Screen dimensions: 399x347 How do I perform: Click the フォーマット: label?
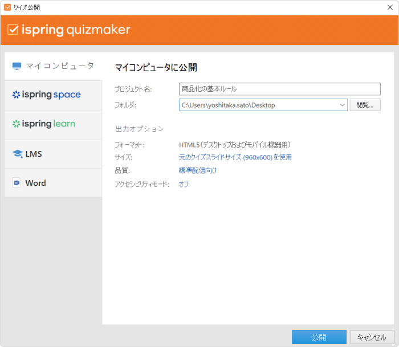[x=129, y=145]
